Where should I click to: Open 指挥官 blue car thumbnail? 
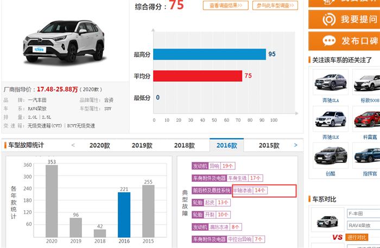click(366, 155)
